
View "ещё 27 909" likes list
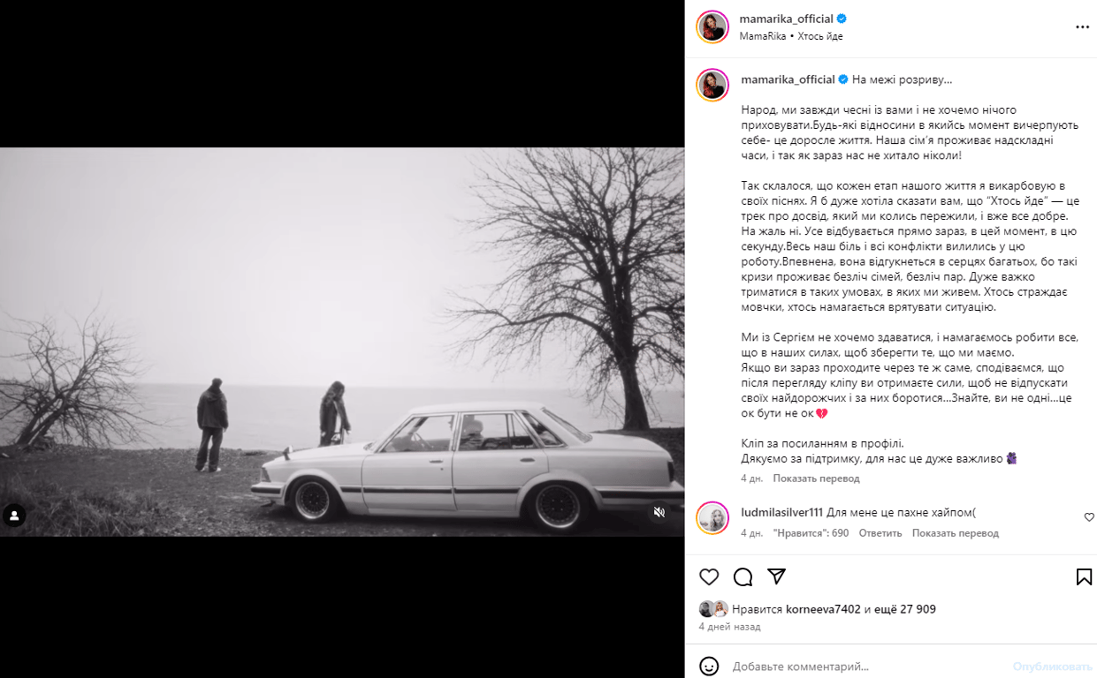905,609
